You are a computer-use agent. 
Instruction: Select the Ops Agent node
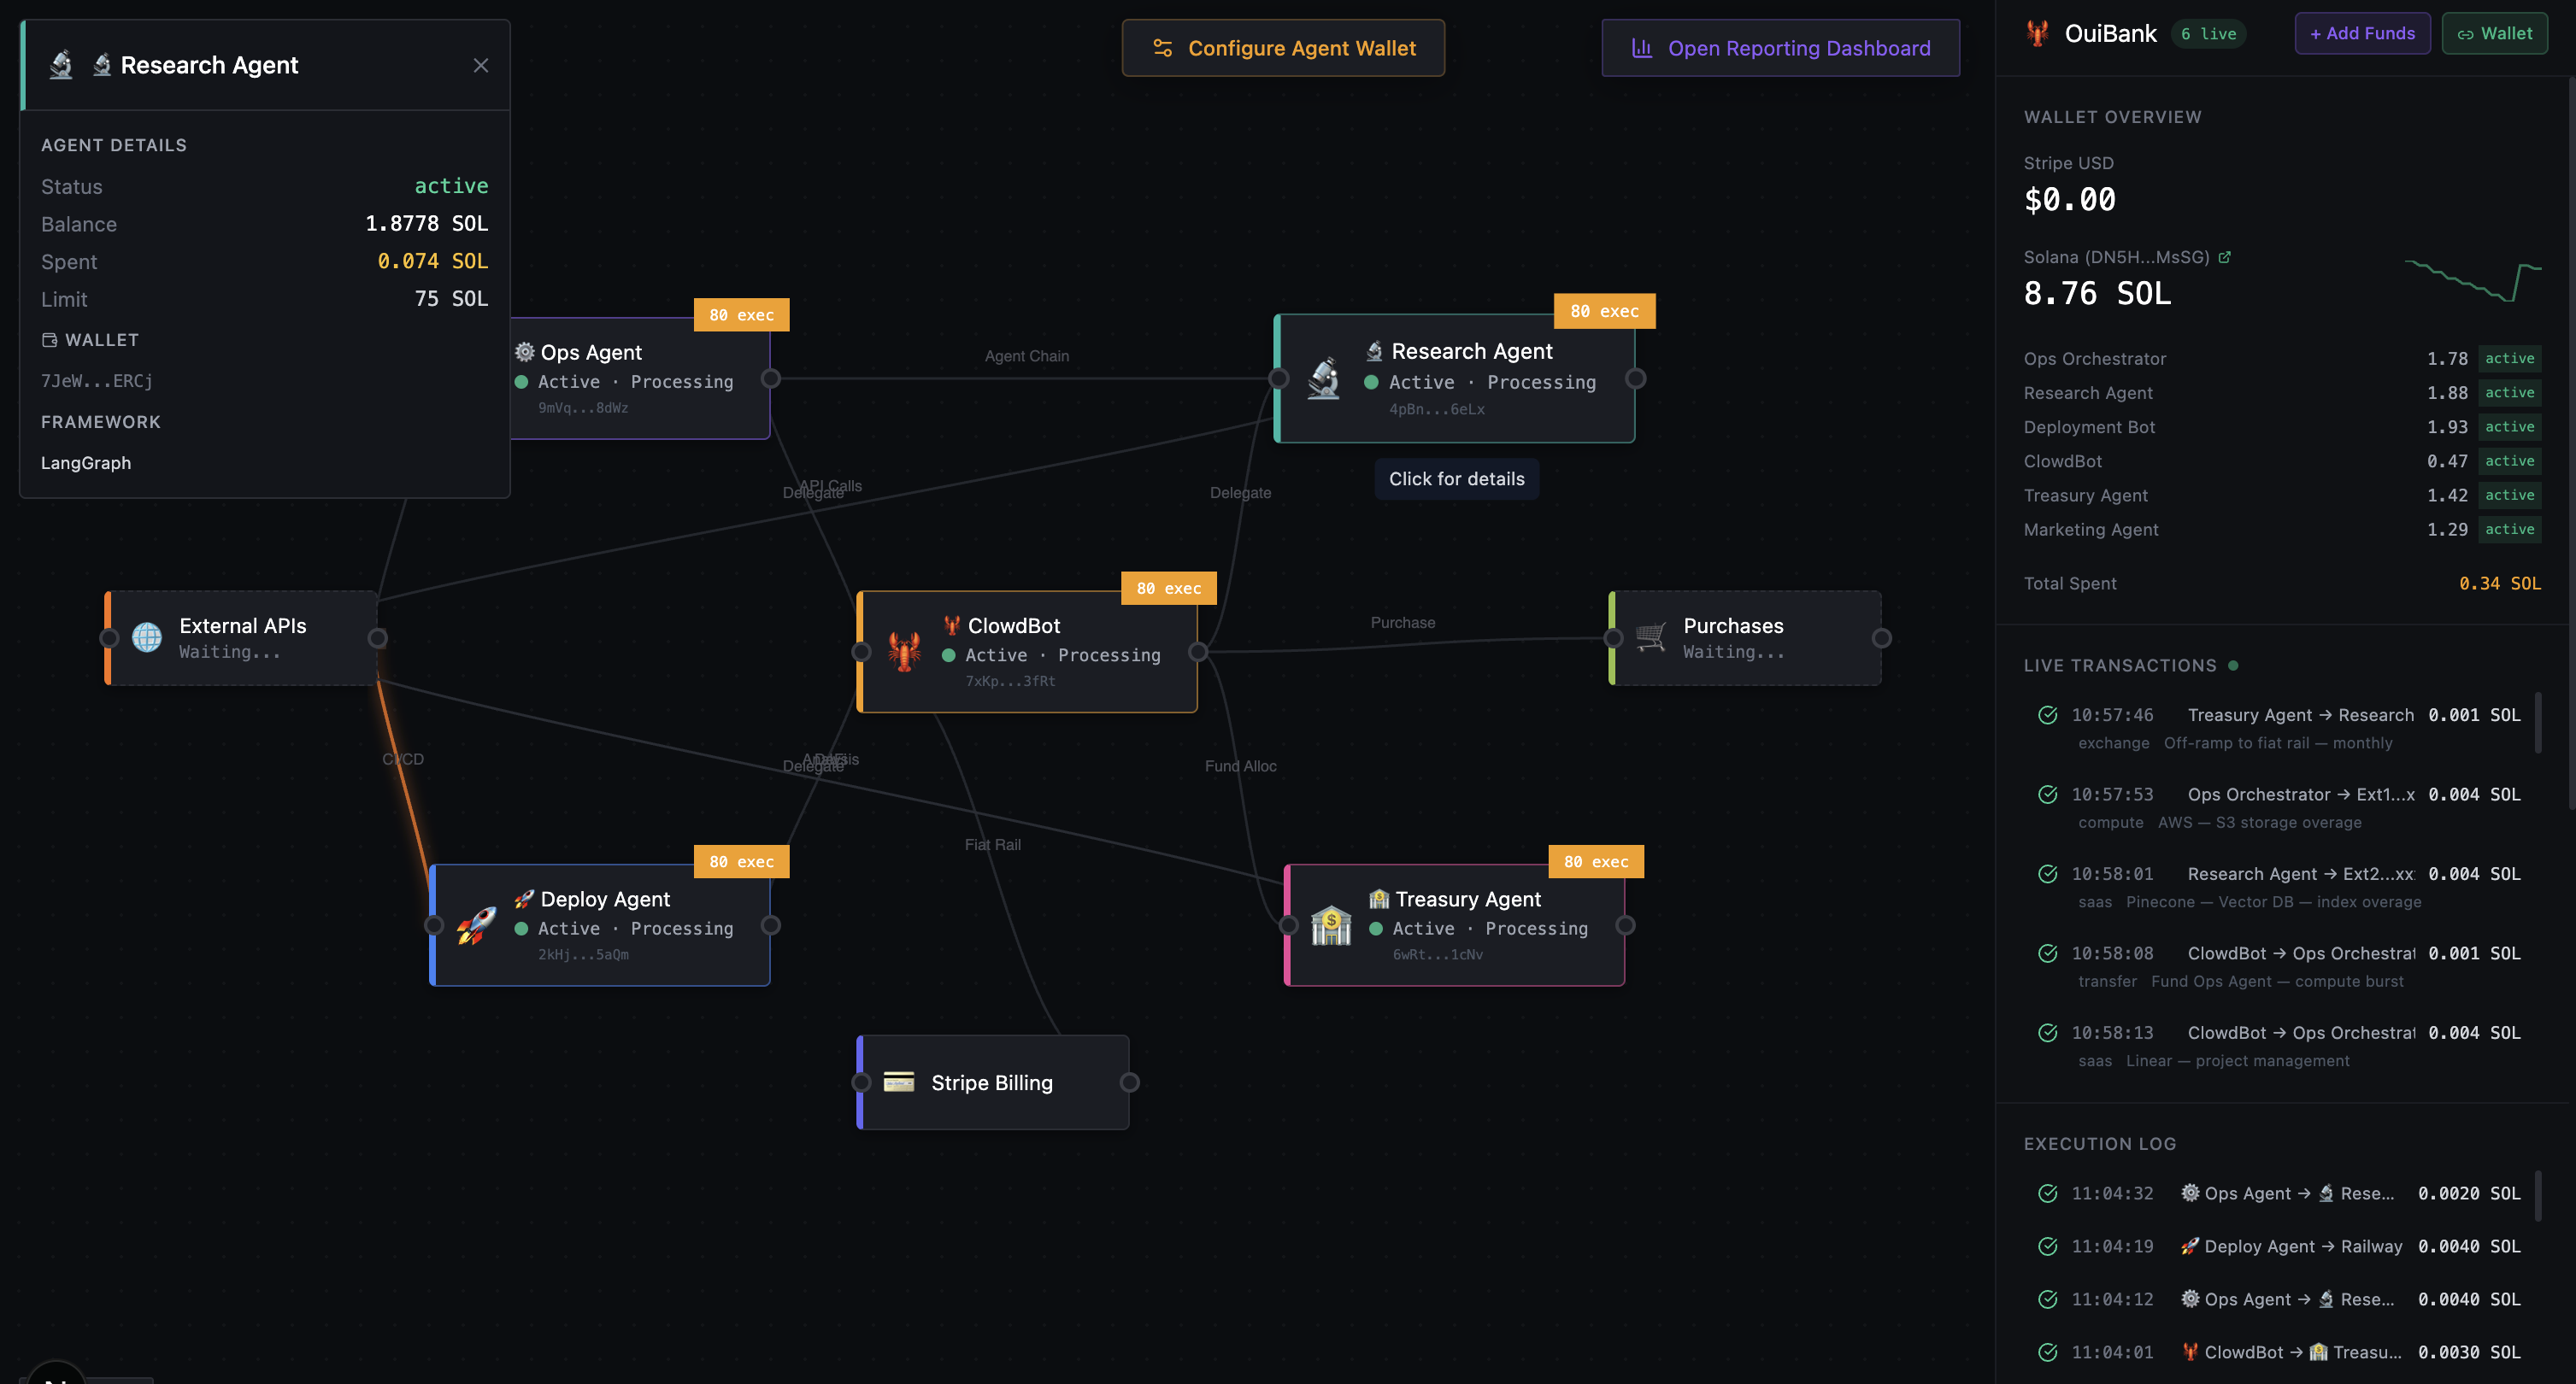pyautogui.click(x=640, y=378)
